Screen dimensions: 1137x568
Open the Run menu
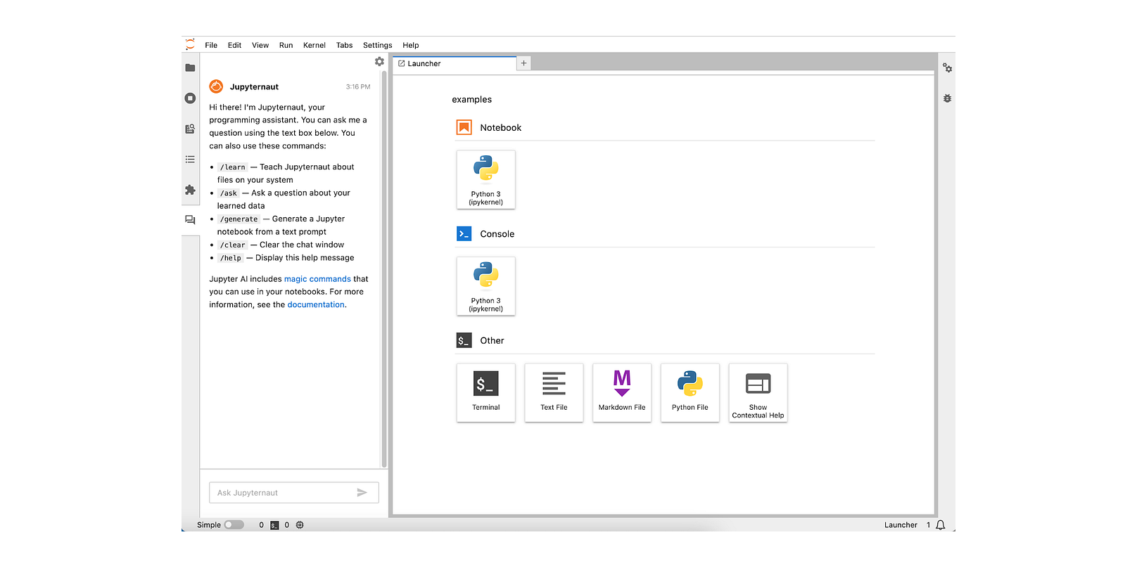coord(286,45)
